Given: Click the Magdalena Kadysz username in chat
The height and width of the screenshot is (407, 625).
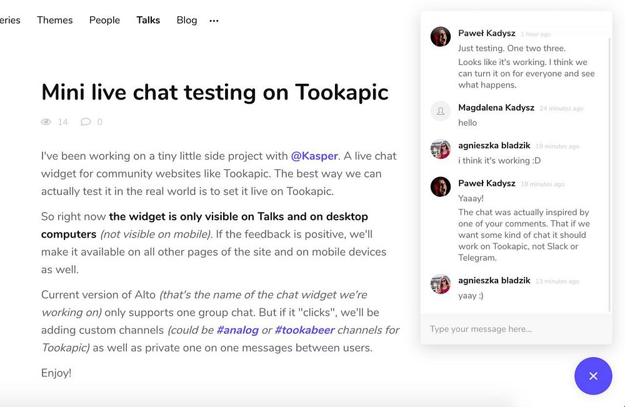Looking at the screenshot, I should tap(496, 108).
